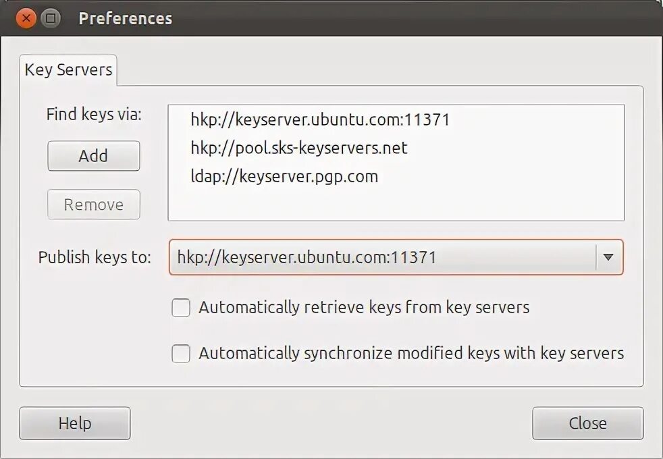Expand the Publish keys to dropdown arrow
The height and width of the screenshot is (459, 663).
[x=608, y=257]
